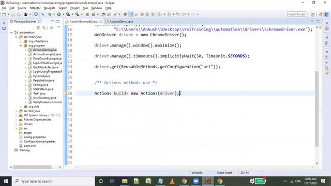Screen dimensions: 331x186
Task: Switch to the ActionsExample2.java editor tab
Action: coord(83,22)
